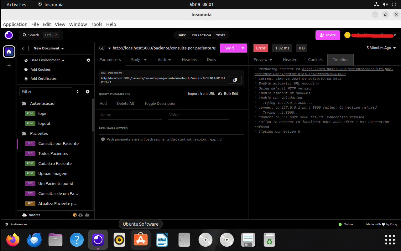Viewport: 401px width, 251px height.
Task: Open the Preview mode dropdown
Action: 263,59
